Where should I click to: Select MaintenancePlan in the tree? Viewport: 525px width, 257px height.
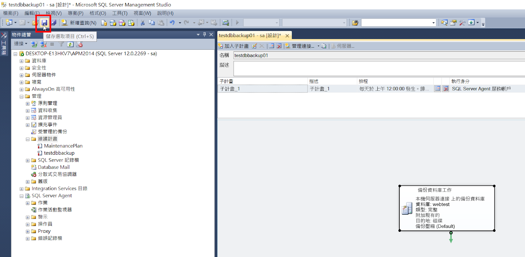[63, 146]
